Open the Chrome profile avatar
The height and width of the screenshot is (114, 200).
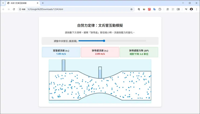coord(191,9)
